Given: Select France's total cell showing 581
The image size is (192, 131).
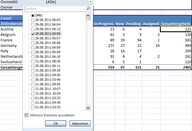Looking at the screenshot, I should click(176, 40).
